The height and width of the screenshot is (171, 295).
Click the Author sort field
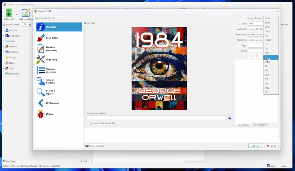coord(255,34)
